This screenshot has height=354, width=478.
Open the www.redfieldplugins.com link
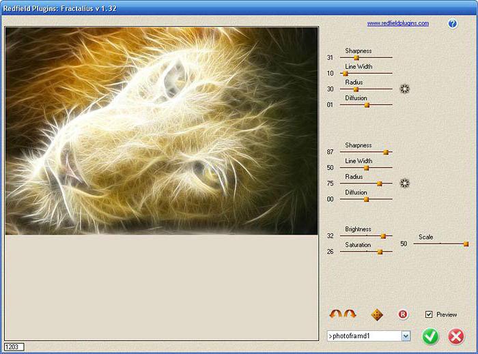(398, 23)
